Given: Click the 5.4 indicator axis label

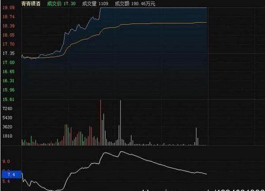Looking at the screenshot, I should 6,182.
